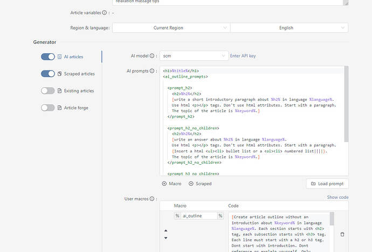Click the macro code box scrollbar

332,219
